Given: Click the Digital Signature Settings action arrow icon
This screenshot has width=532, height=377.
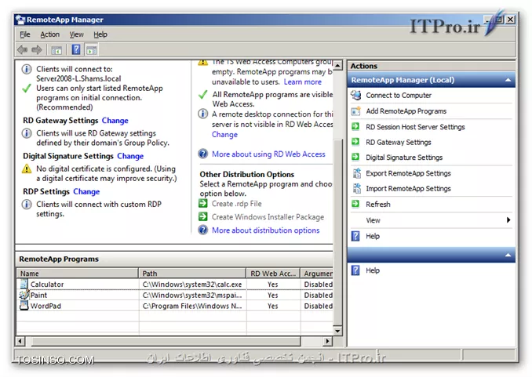Looking at the screenshot, I should point(355,157).
